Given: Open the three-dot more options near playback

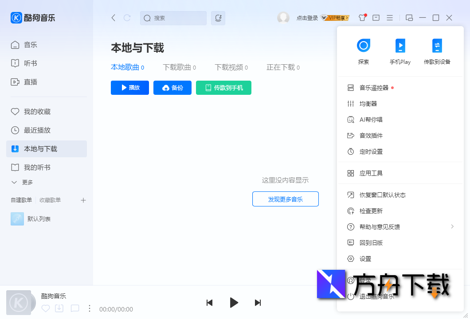Looking at the screenshot, I should pos(90,309).
